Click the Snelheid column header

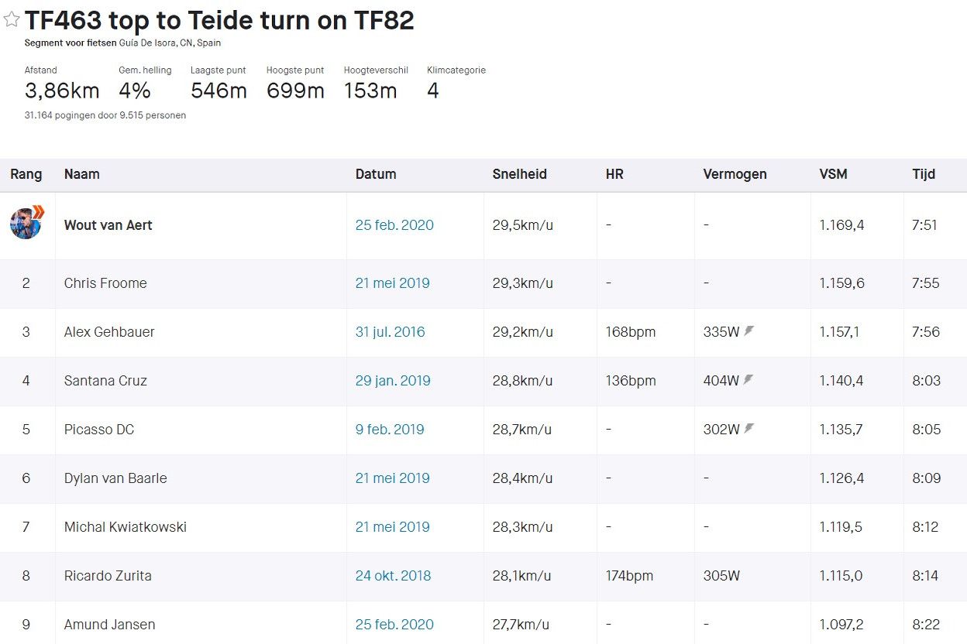click(519, 174)
